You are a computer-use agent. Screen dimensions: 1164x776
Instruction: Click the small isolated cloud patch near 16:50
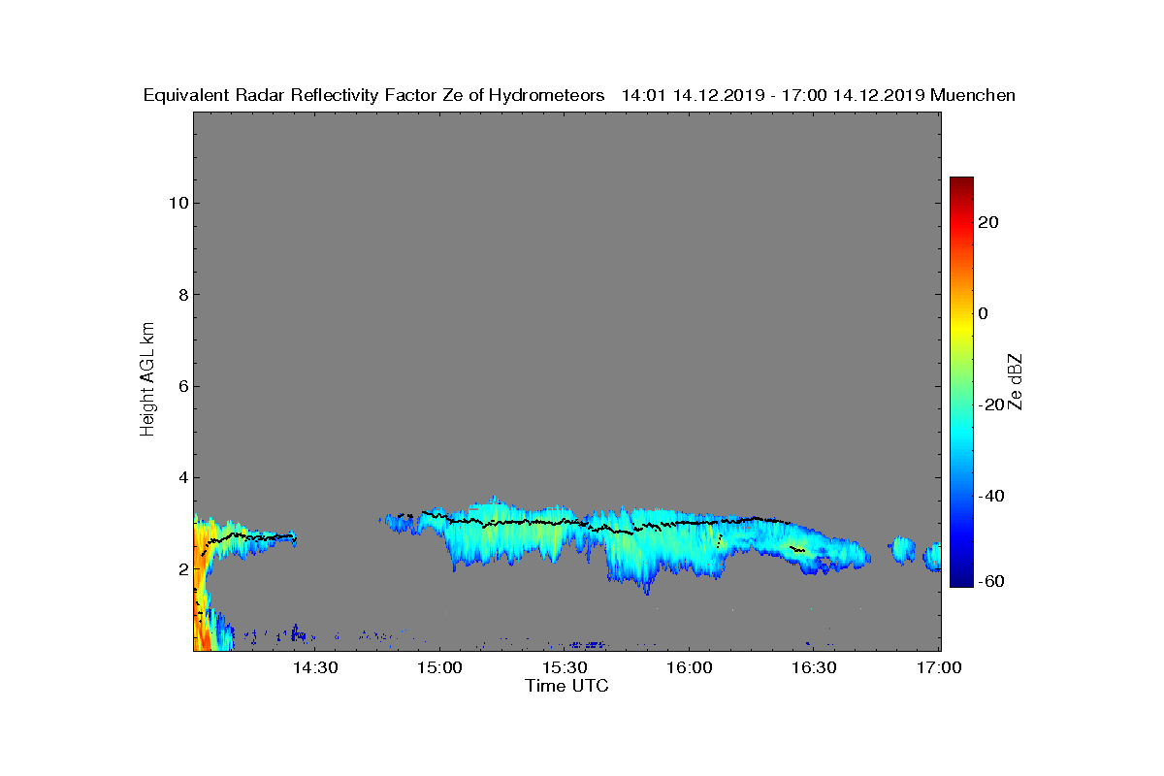[903, 550]
